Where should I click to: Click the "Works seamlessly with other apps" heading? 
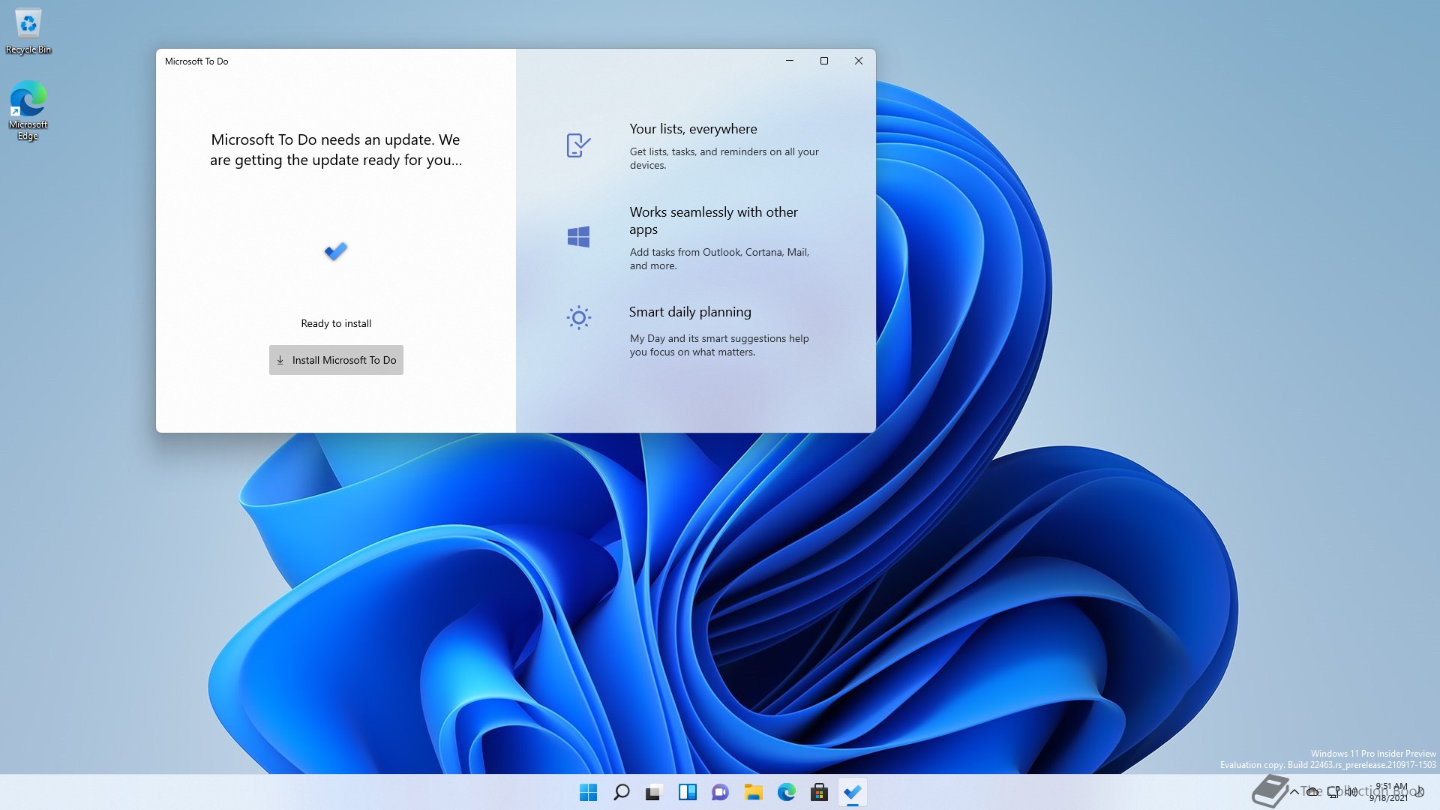713,220
